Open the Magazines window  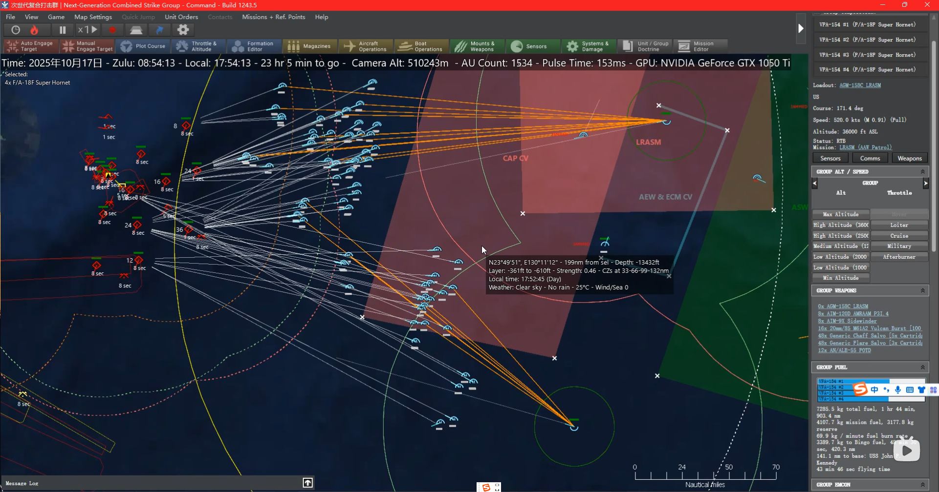310,46
